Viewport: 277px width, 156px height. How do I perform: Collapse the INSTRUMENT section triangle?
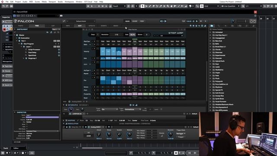pyautogui.click(x=15, y=29)
